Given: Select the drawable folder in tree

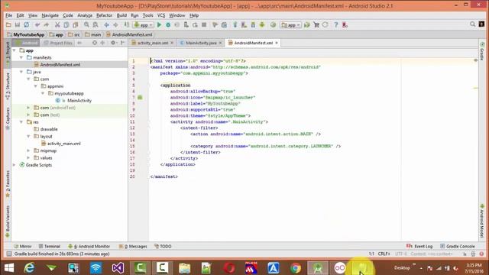Looking at the screenshot, I should click(x=49, y=129).
